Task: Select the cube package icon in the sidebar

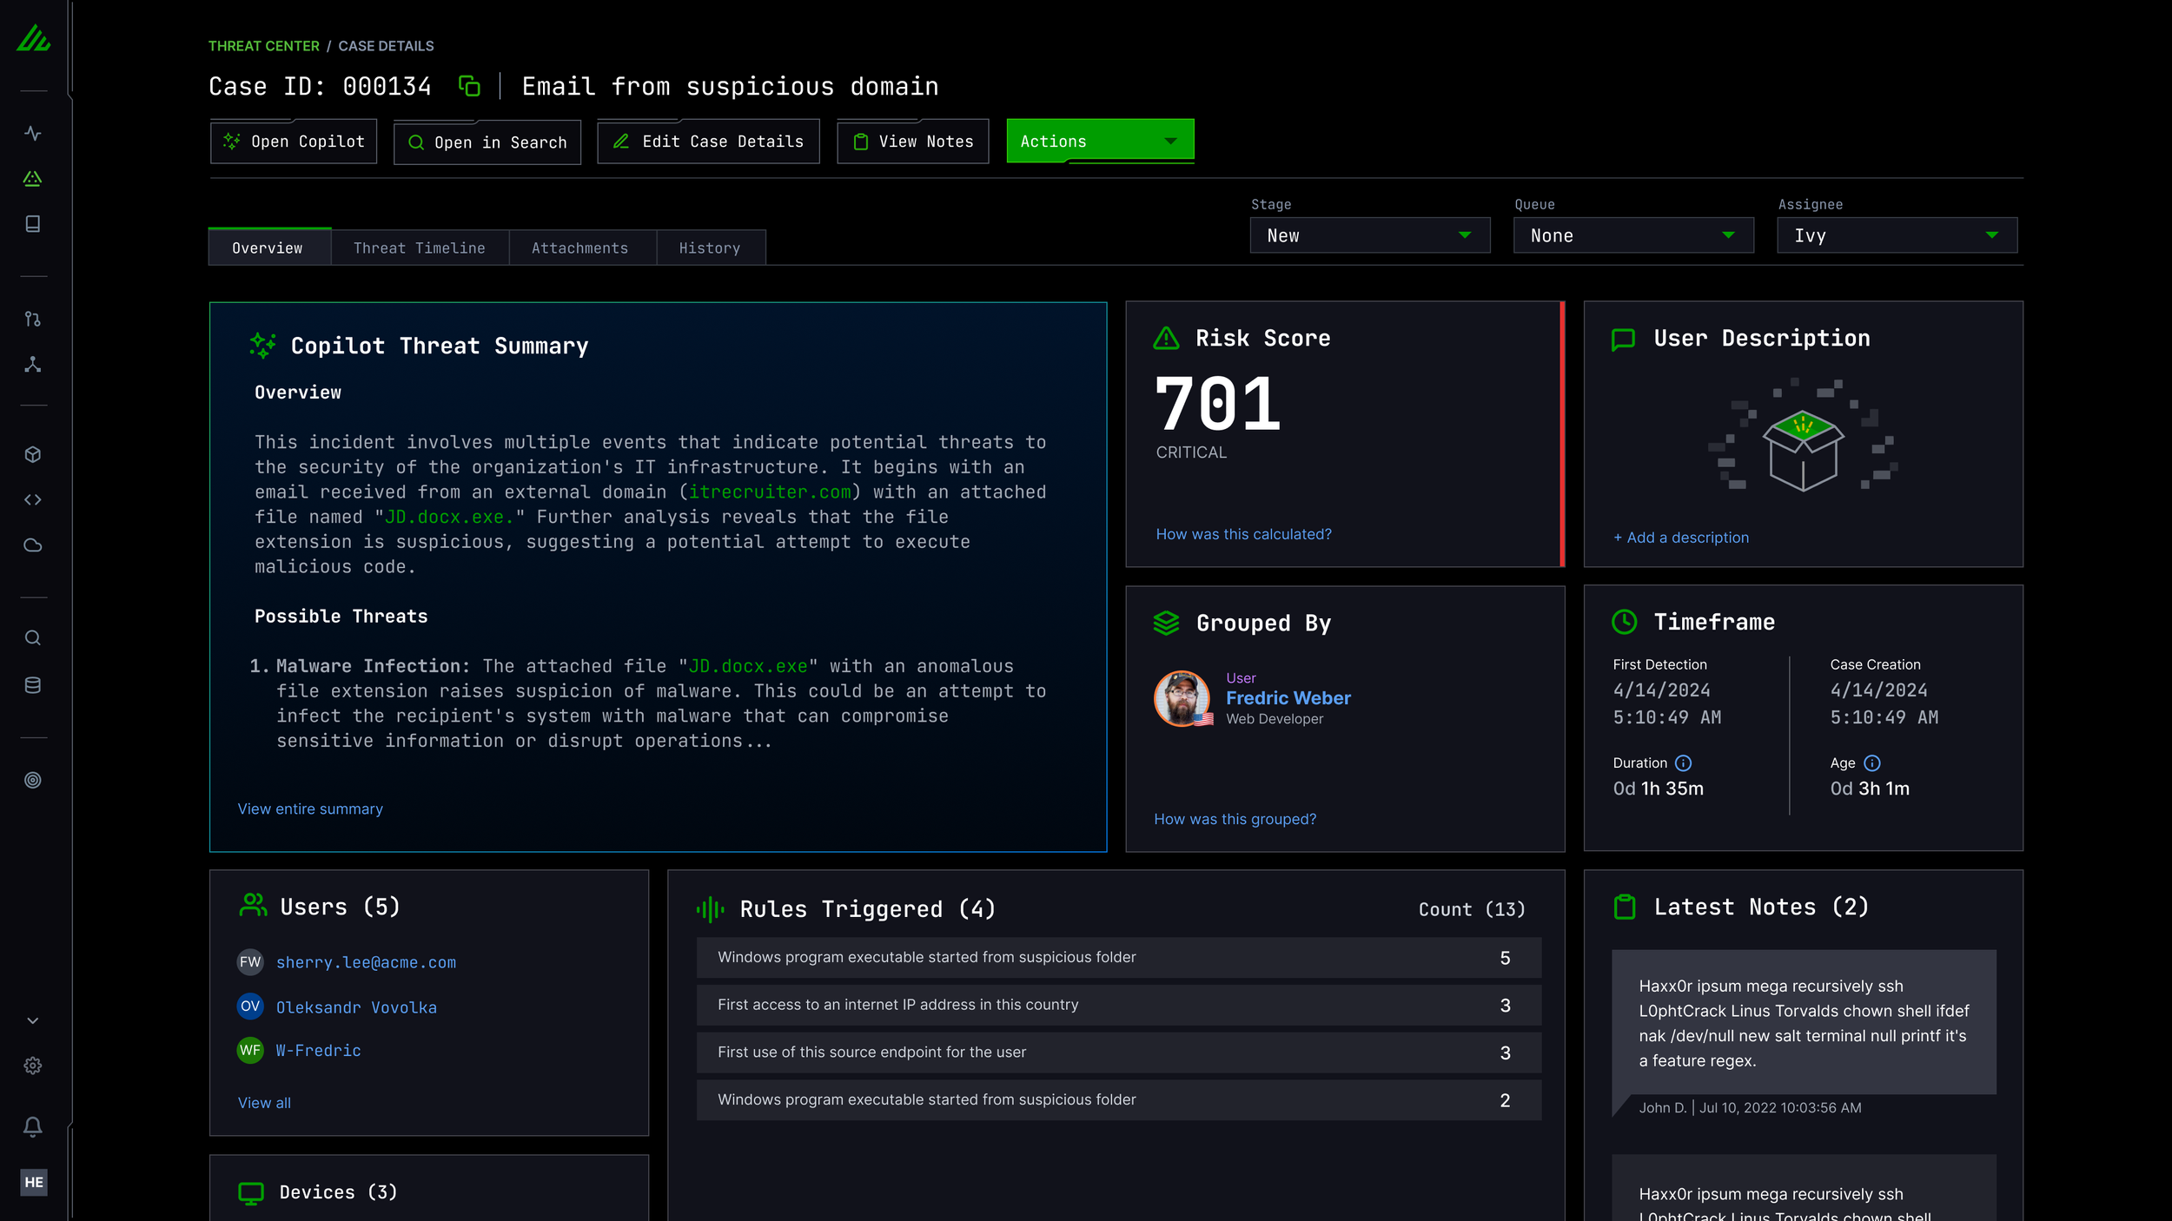Action: 33,453
